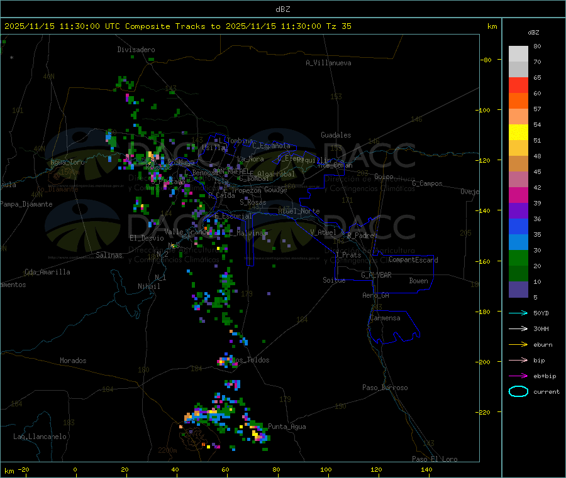Select the Paso_El_Loro map label

click(x=435, y=459)
